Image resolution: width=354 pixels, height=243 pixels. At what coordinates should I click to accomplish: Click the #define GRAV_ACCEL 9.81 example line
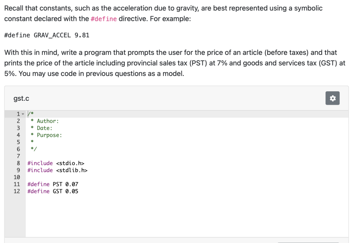(x=46, y=35)
